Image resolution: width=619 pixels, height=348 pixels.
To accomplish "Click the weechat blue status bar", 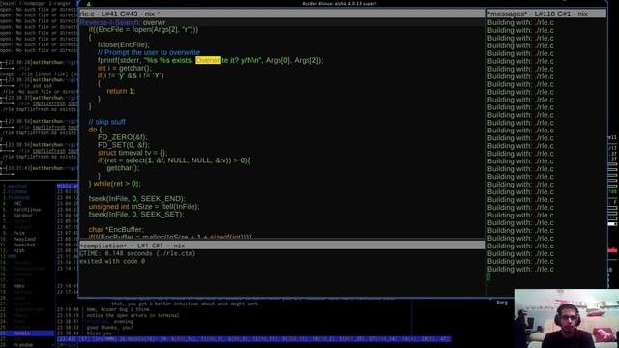I will [x=253, y=339].
